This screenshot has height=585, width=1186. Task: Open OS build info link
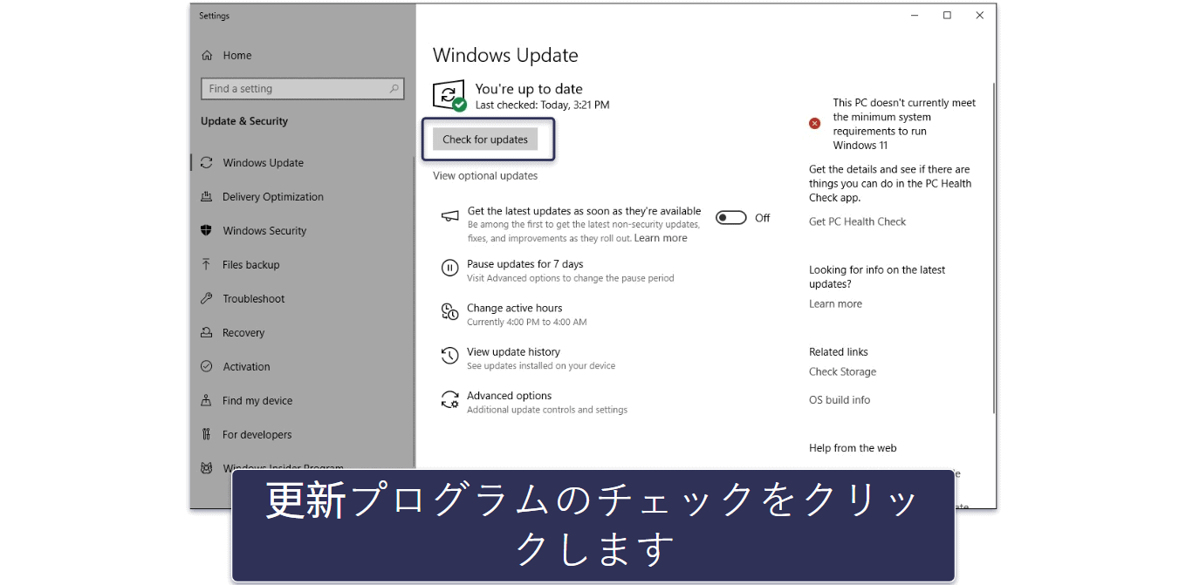[x=840, y=400]
